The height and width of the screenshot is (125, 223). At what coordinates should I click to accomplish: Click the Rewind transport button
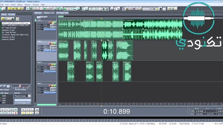click(x=3, y=113)
